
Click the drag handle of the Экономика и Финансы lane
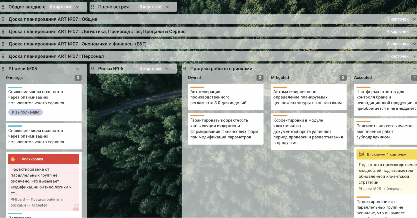[3, 44]
